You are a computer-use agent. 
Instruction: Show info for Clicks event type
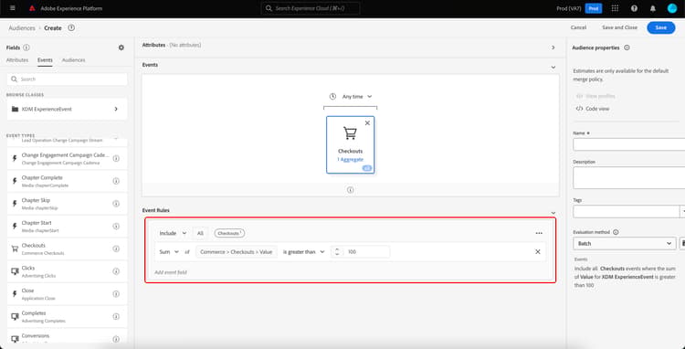click(116, 271)
